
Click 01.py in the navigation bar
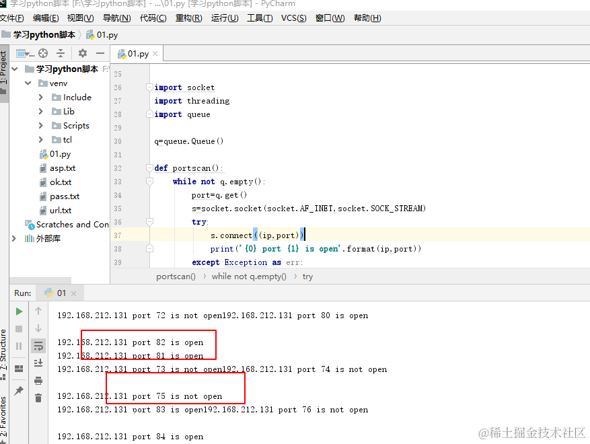pyautogui.click(x=102, y=35)
